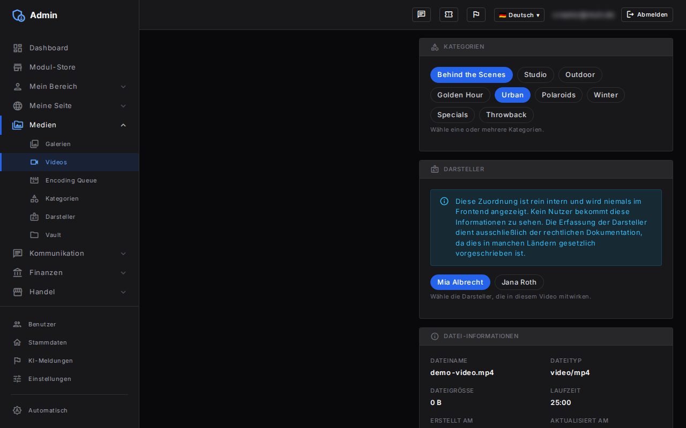Click the Encoding Queue icon
Image resolution: width=686 pixels, height=428 pixels.
[x=34, y=180]
